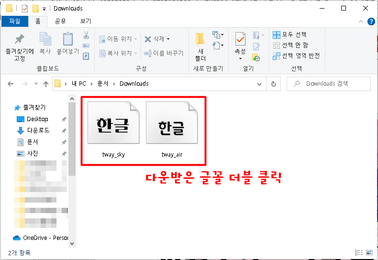Click Downloads in the address breadcrumb
The height and width of the screenshot is (260, 378).
click(x=134, y=84)
